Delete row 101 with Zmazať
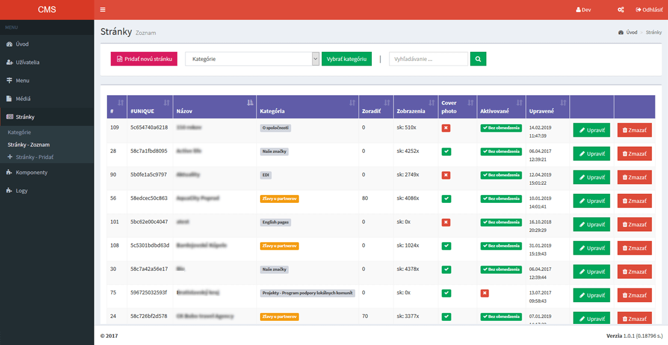This screenshot has height=345, width=668. [635, 225]
